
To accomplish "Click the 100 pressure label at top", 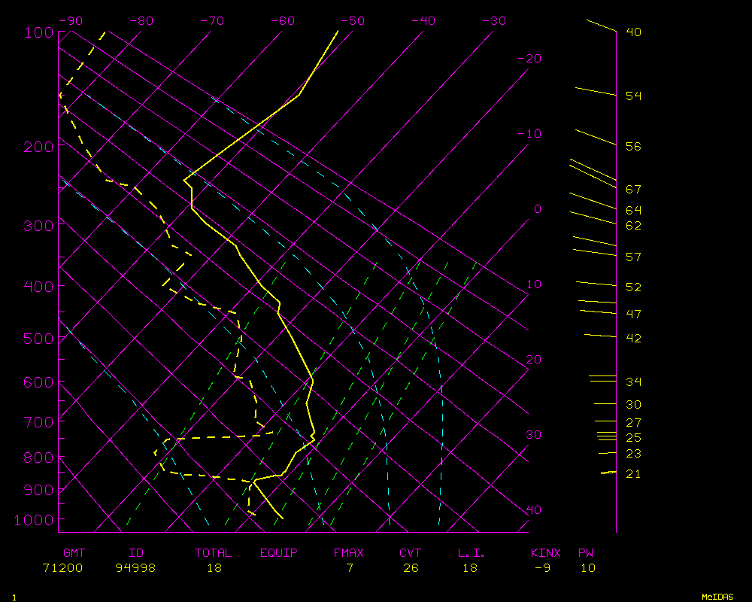I will [38, 32].
